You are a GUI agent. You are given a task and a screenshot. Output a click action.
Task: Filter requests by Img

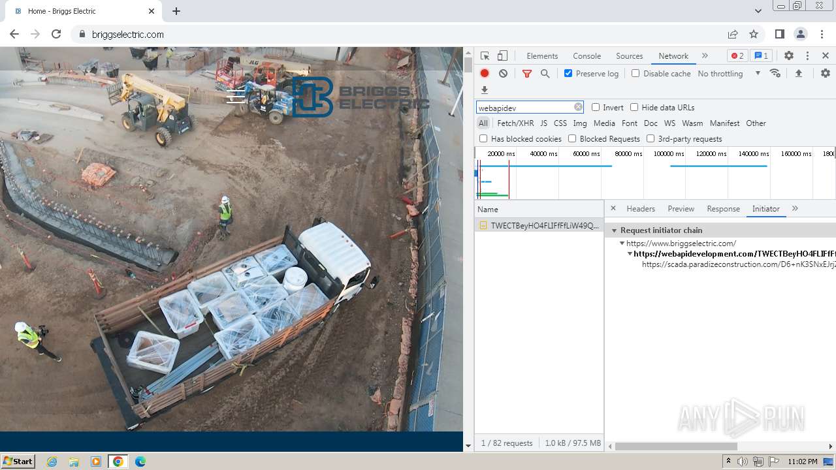tap(579, 123)
